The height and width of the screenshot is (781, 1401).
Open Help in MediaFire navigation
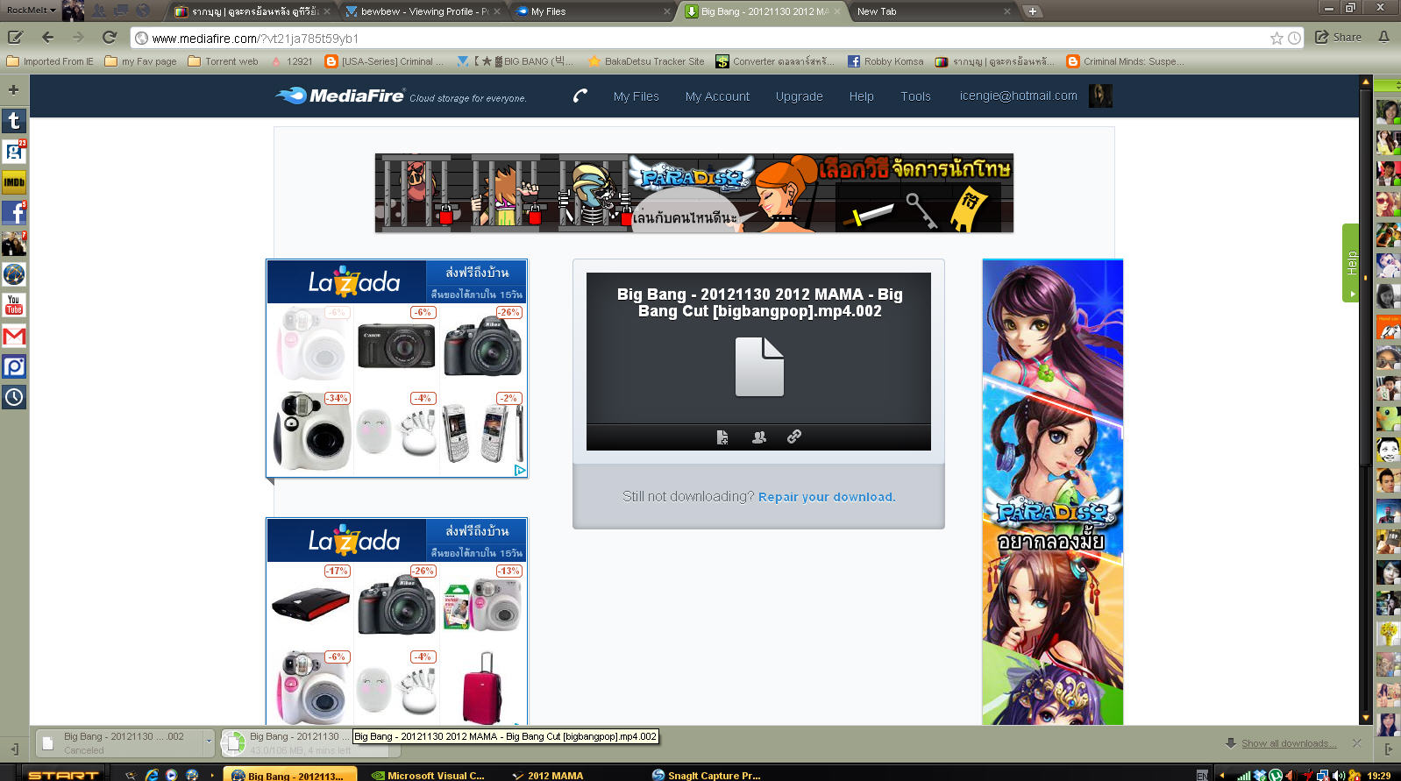(x=861, y=96)
